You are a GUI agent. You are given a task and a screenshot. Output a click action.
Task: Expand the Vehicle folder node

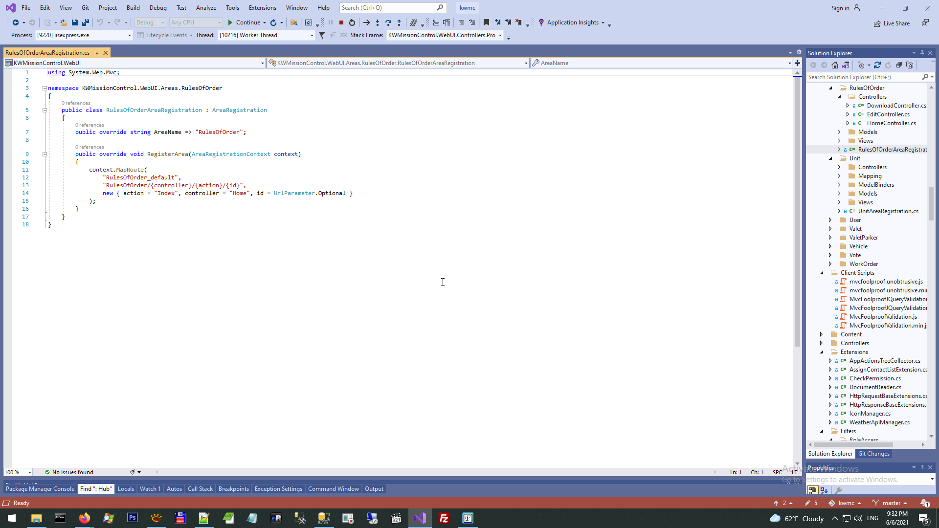[x=830, y=246]
